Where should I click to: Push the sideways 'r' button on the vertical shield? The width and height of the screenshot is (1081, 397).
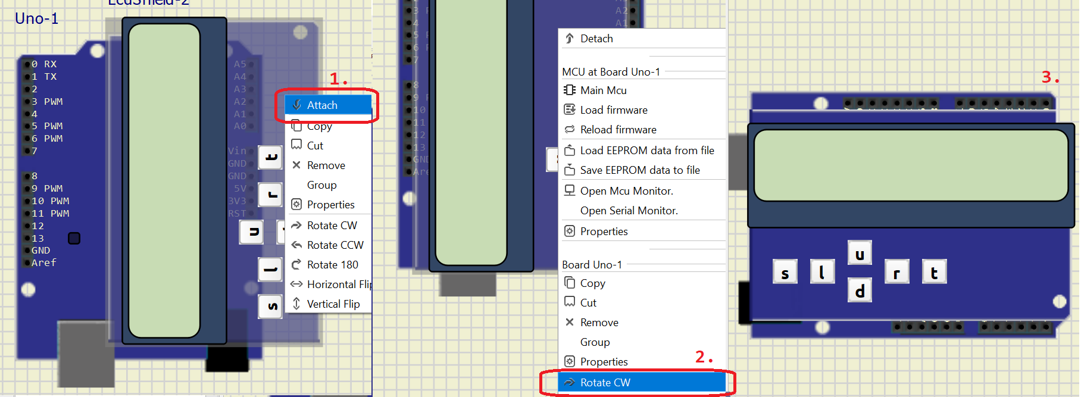270,195
